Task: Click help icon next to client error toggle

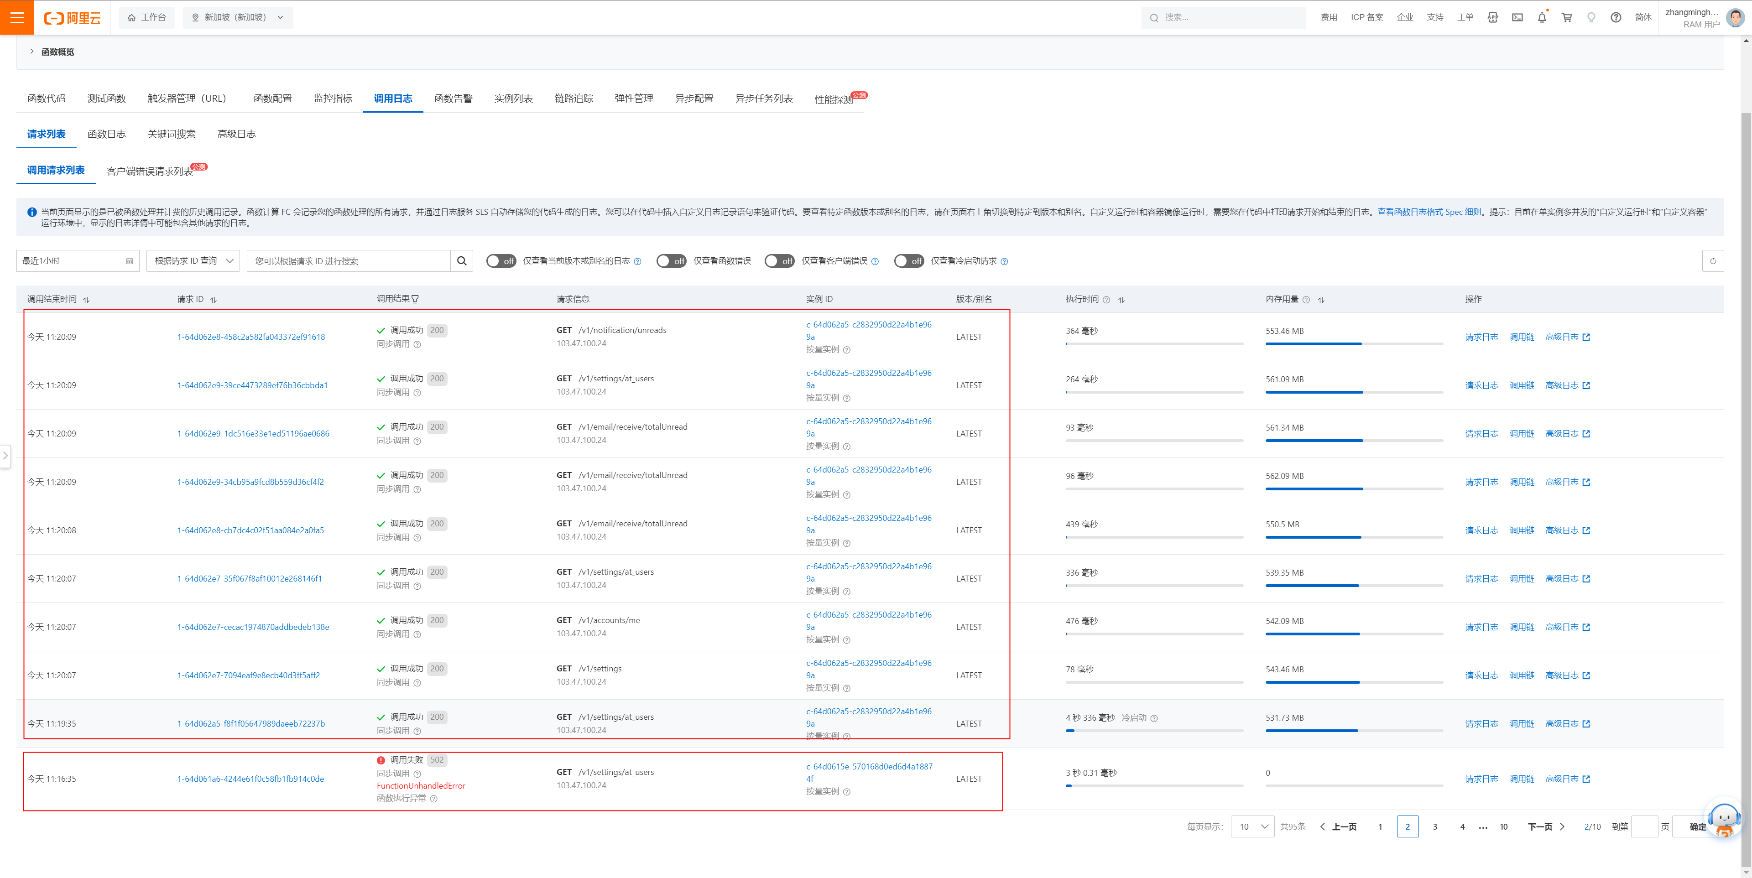Action: (x=876, y=262)
